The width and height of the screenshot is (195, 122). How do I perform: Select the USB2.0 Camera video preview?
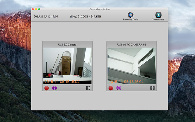point(67,66)
